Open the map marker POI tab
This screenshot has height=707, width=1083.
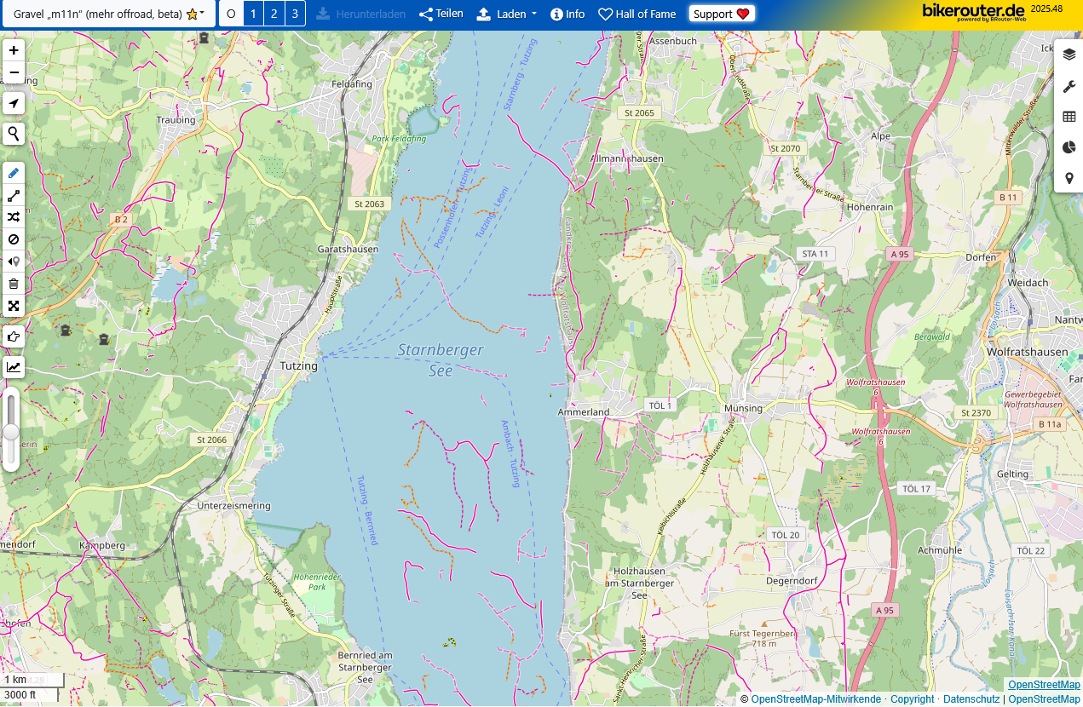click(x=1069, y=178)
